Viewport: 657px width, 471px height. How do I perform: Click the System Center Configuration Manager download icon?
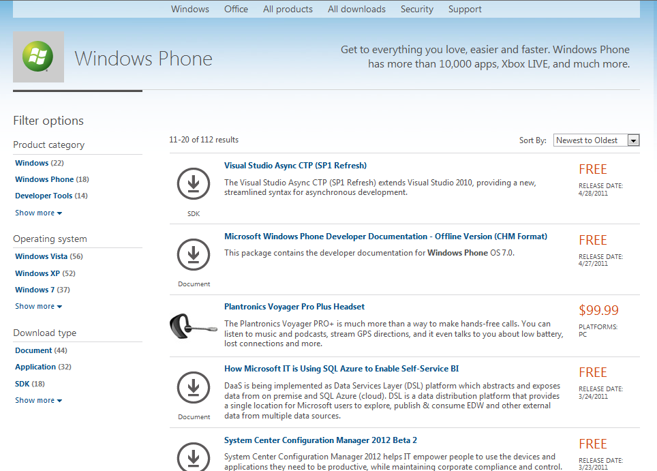194,455
